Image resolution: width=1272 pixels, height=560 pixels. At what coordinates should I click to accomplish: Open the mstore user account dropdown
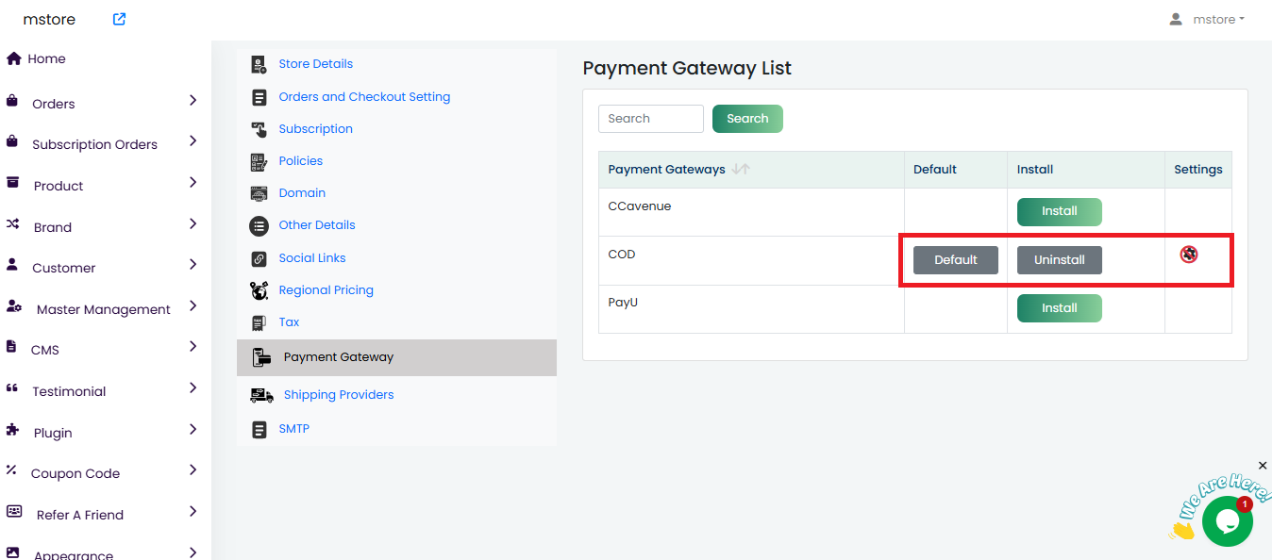coord(1207,19)
